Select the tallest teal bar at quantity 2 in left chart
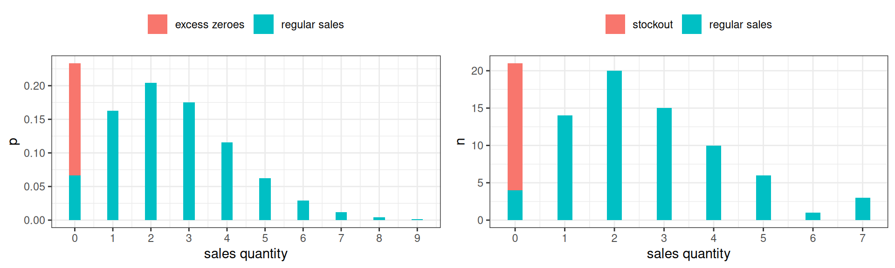This screenshot has height=268, width=895. pyautogui.click(x=151, y=151)
